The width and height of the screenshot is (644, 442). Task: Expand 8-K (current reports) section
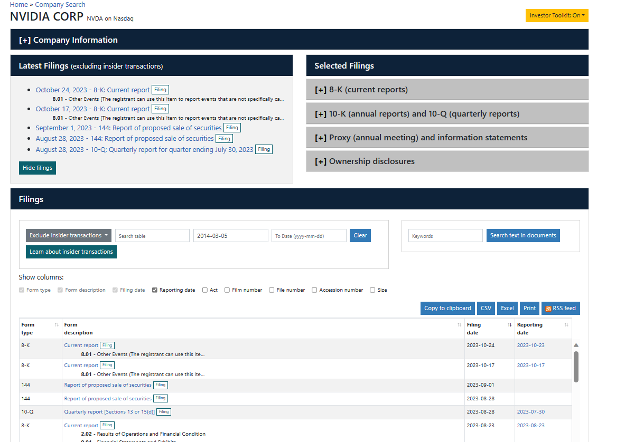(x=447, y=90)
